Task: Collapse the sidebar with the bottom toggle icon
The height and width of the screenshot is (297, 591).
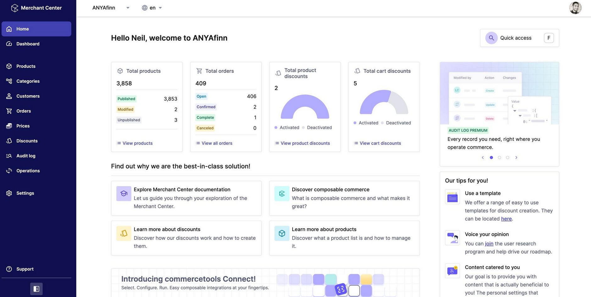Action: pyautogui.click(x=36, y=289)
